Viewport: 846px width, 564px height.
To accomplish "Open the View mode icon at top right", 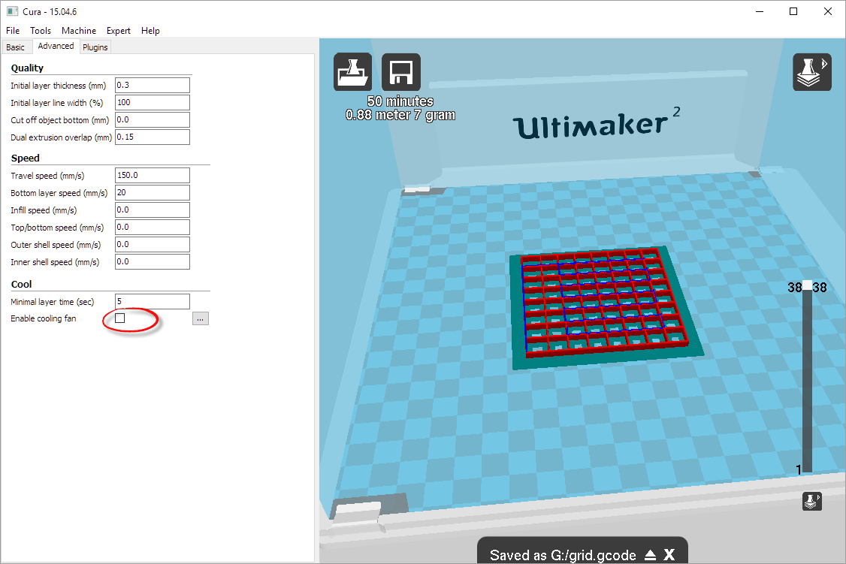I will point(812,72).
